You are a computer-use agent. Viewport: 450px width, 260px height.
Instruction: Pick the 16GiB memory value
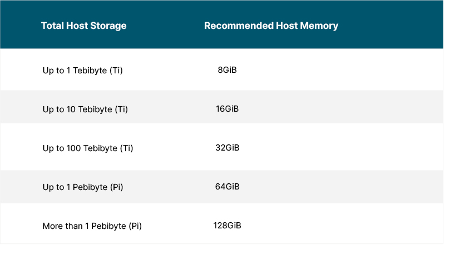(228, 109)
